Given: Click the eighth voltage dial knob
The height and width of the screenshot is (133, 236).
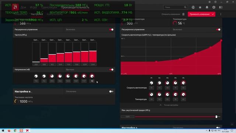Looking at the screenshot, I should (x=92, y=76).
